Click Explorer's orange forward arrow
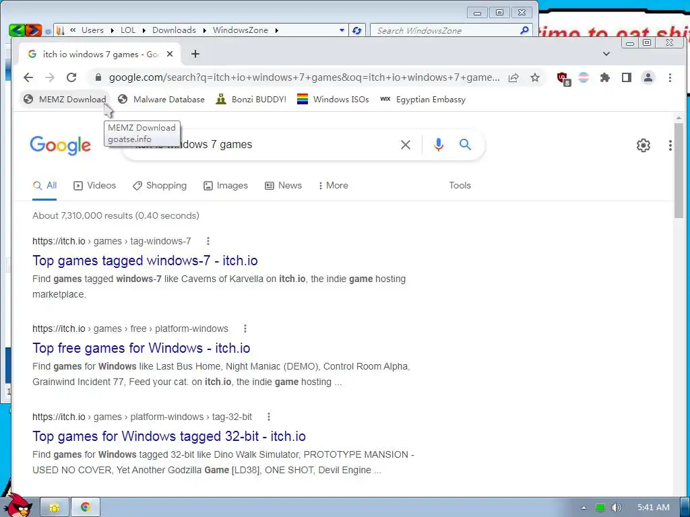 (34, 30)
